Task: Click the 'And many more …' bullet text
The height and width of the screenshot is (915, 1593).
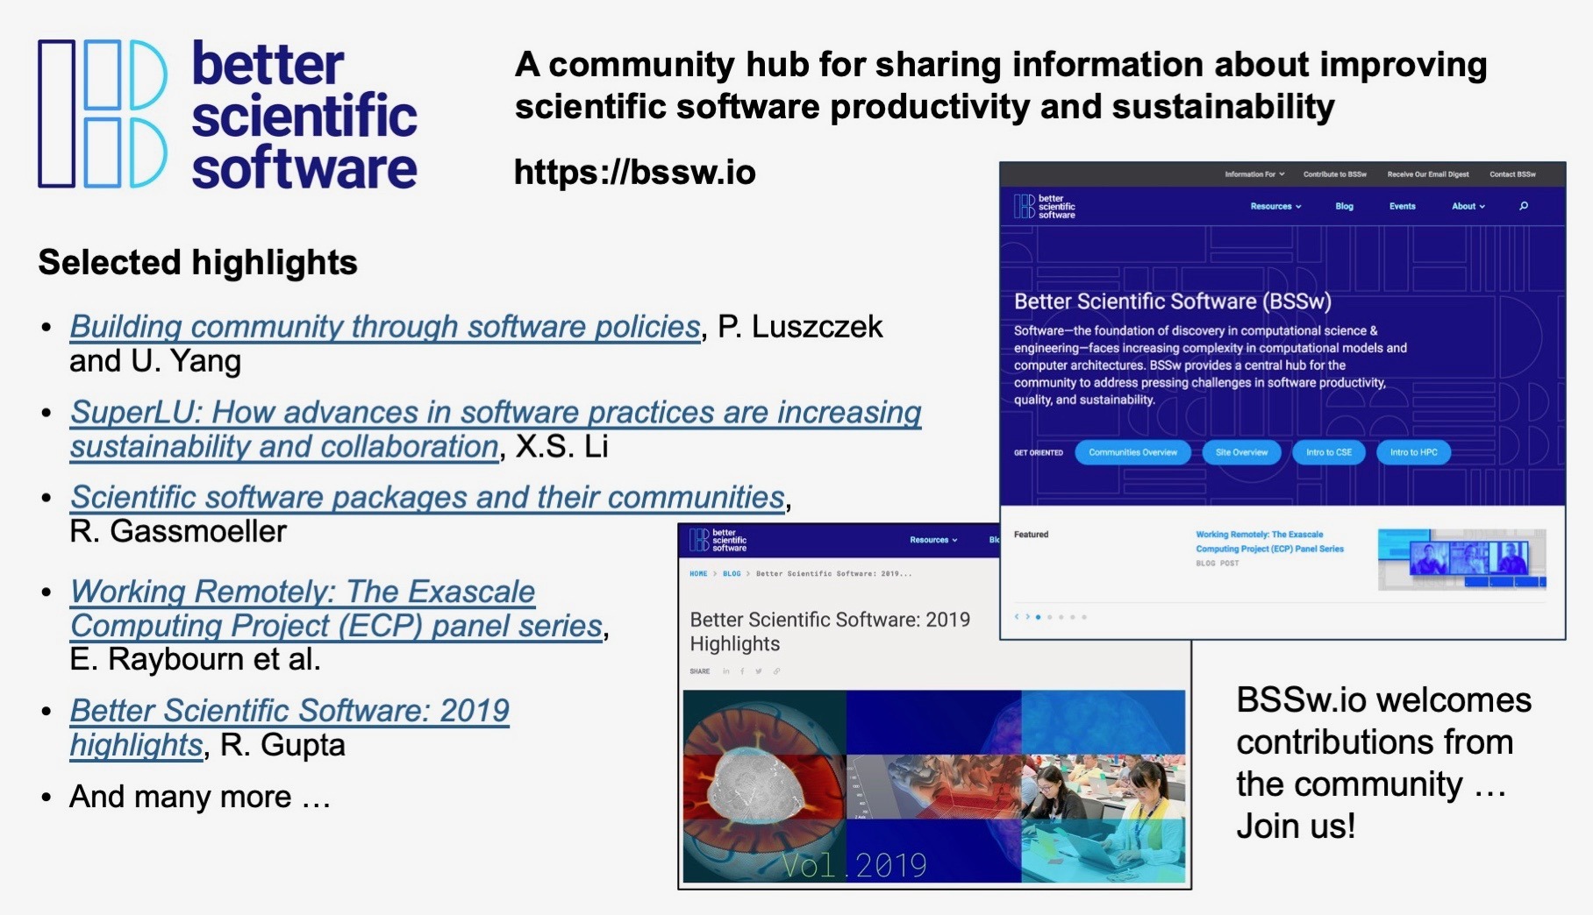Action: pyautogui.click(x=200, y=797)
